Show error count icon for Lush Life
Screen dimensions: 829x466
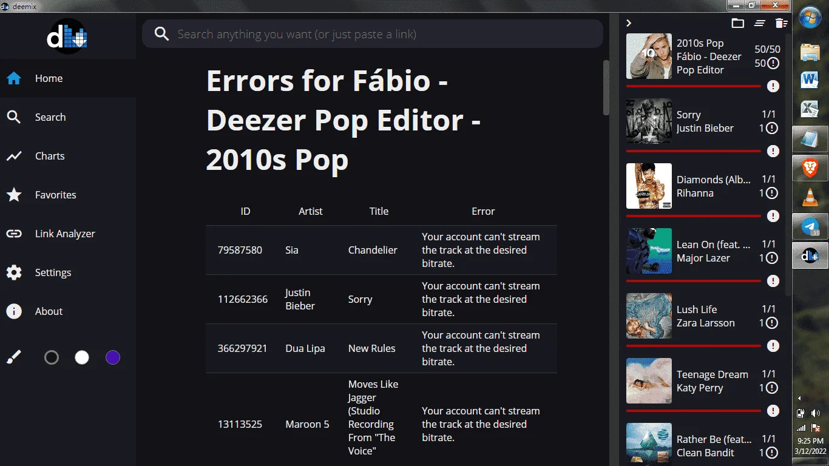click(x=771, y=323)
